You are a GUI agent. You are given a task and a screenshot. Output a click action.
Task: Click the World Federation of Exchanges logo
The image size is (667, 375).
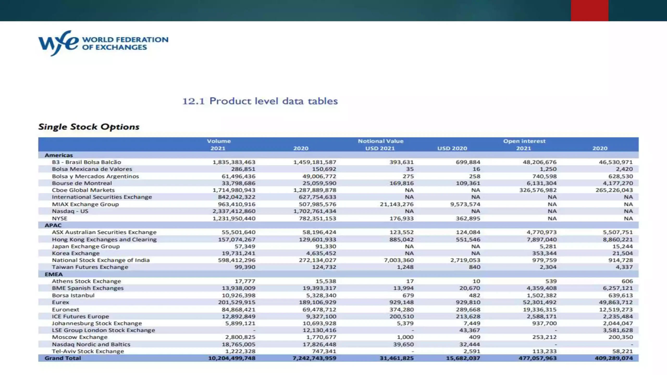click(103, 43)
